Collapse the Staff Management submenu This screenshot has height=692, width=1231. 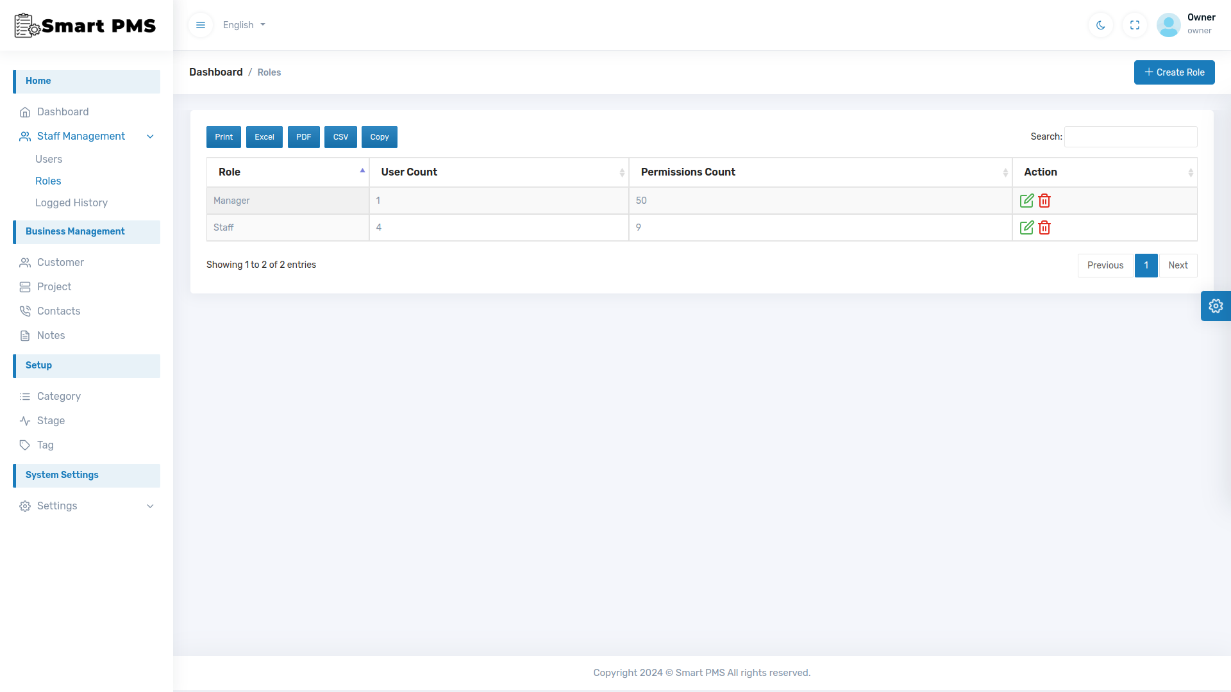click(150, 136)
